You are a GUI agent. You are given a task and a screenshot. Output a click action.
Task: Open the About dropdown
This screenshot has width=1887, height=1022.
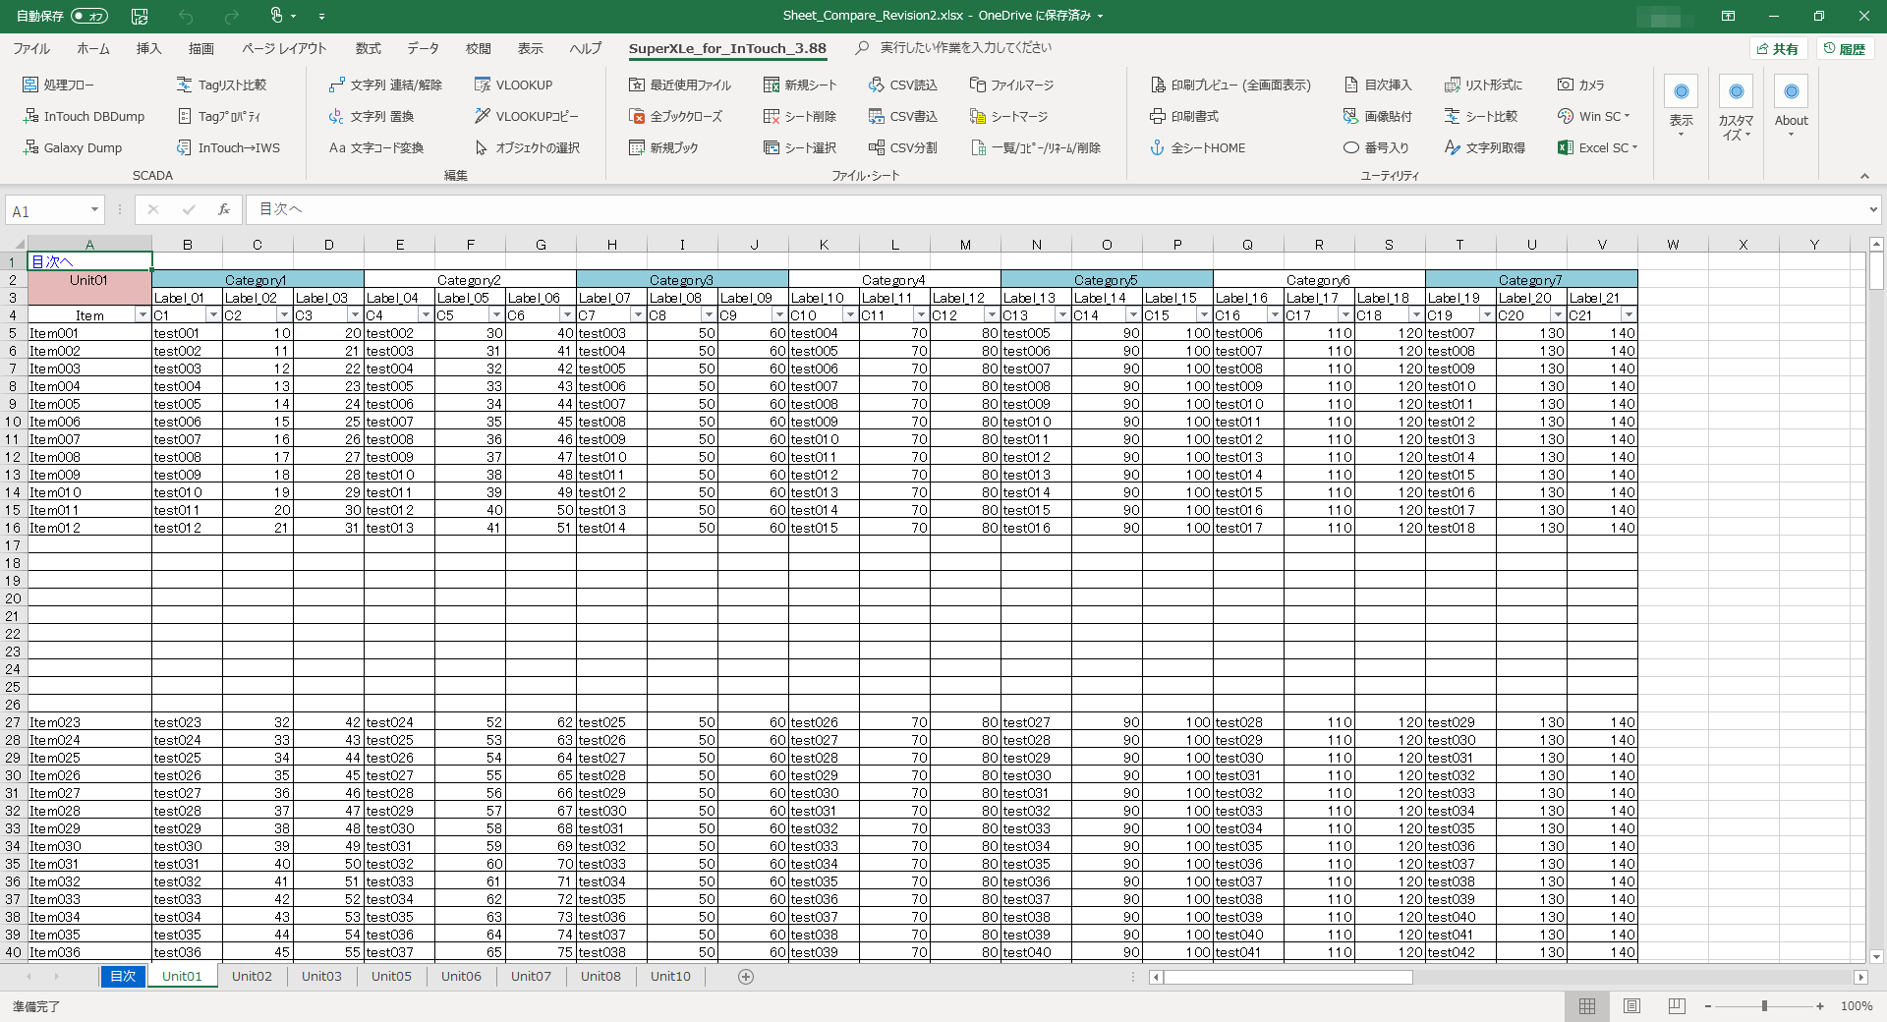point(1791,107)
